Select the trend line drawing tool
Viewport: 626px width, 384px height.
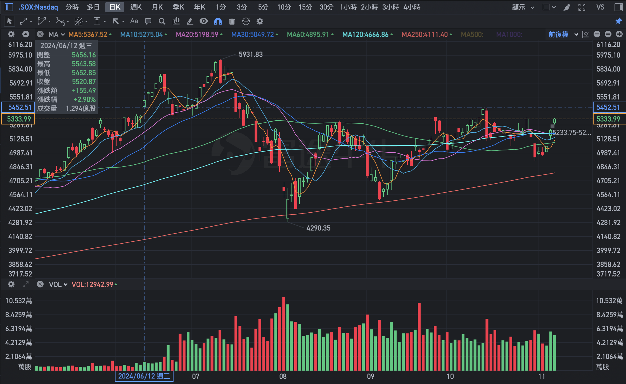(23, 21)
